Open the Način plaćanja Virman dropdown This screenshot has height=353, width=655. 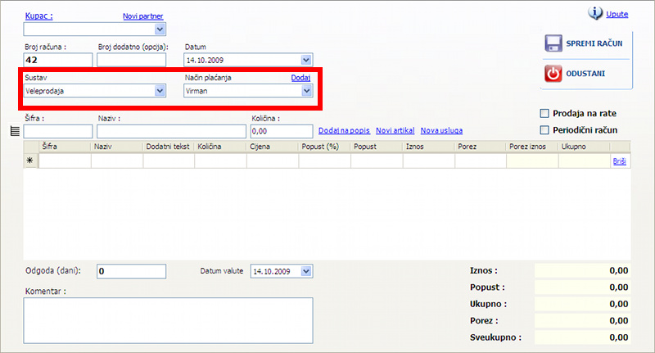coord(306,91)
